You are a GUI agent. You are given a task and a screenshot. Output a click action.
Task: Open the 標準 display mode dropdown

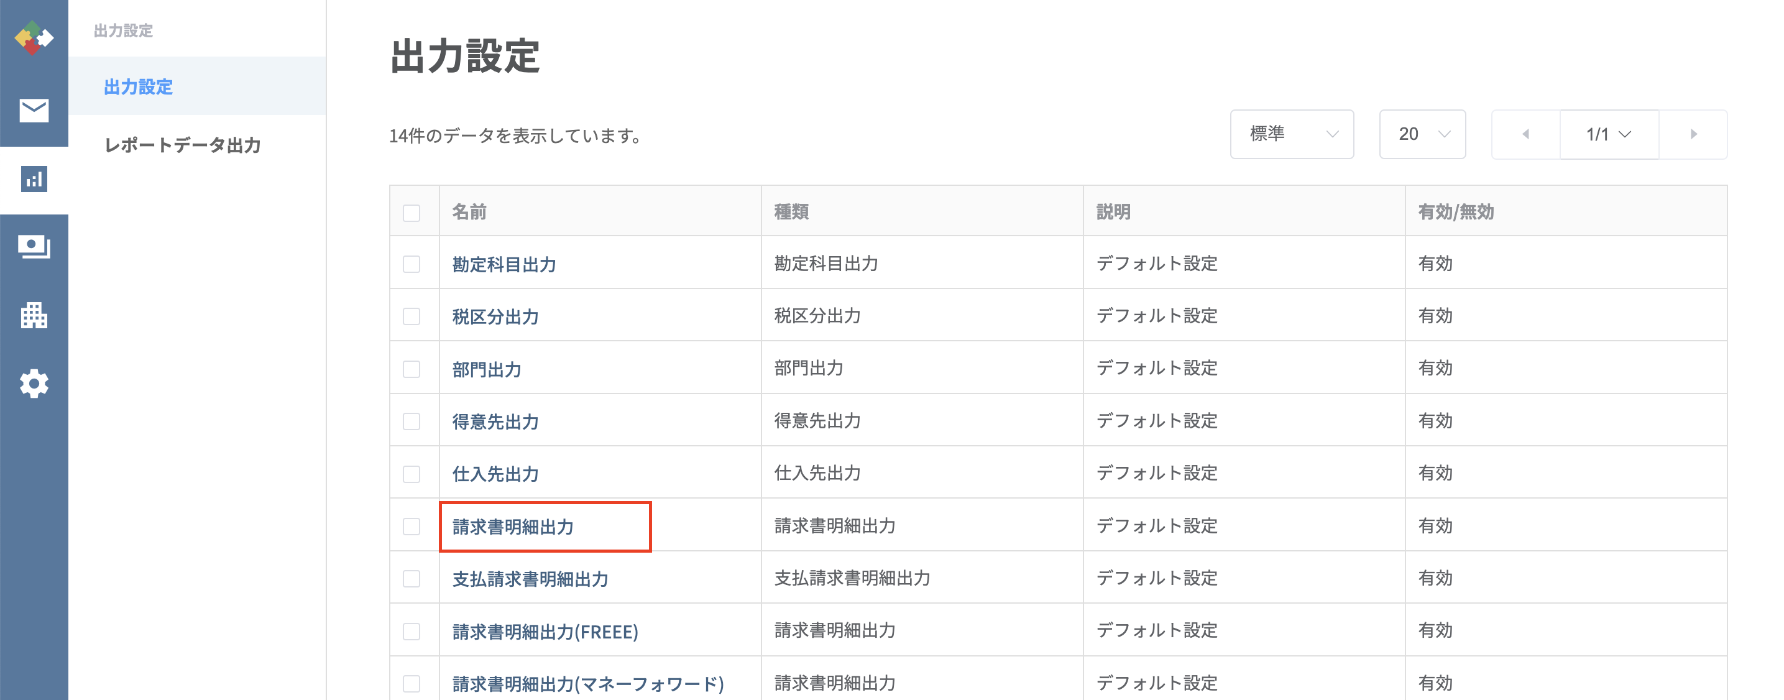(1292, 134)
